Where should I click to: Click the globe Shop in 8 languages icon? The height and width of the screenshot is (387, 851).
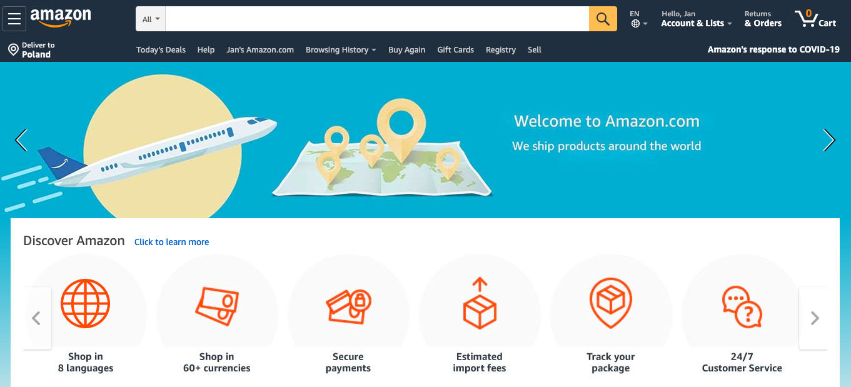click(85, 304)
